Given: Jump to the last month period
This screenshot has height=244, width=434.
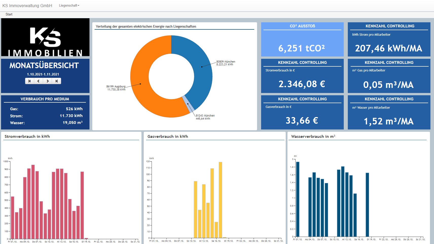Looking at the screenshot, I should coord(57,81).
